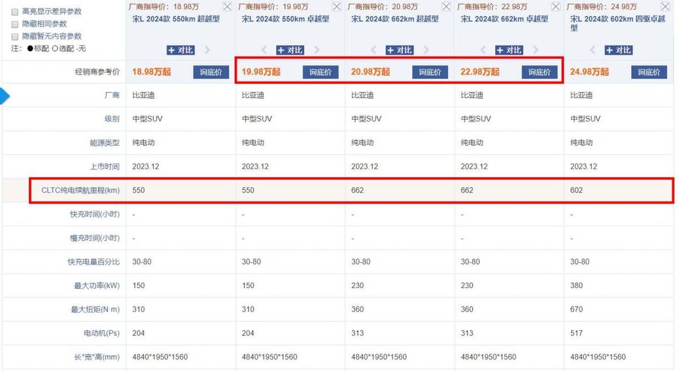Image resolution: width=679 pixels, height=371 pixels.
Task: Open 宋L 2024款 662km 超越型 model link
Action: point(395,19)
